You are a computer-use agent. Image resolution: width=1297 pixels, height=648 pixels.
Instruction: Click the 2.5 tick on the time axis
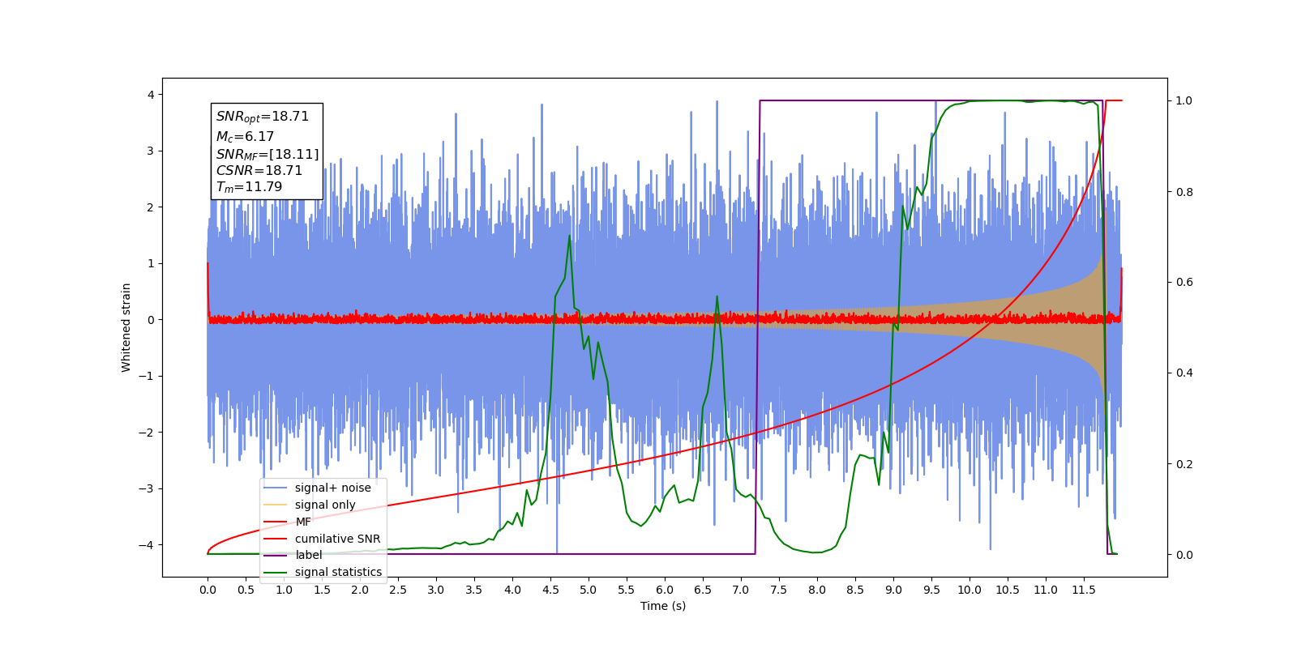398,590
